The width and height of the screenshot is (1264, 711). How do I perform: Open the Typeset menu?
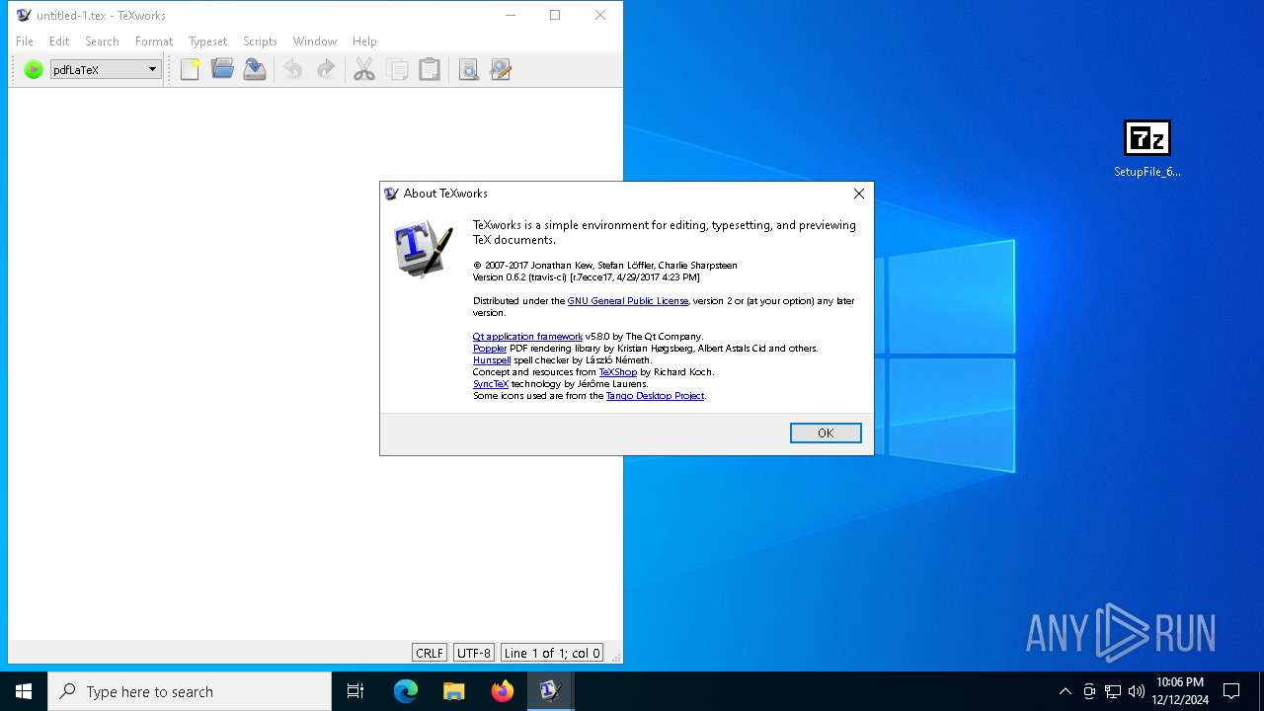(207, 41)
